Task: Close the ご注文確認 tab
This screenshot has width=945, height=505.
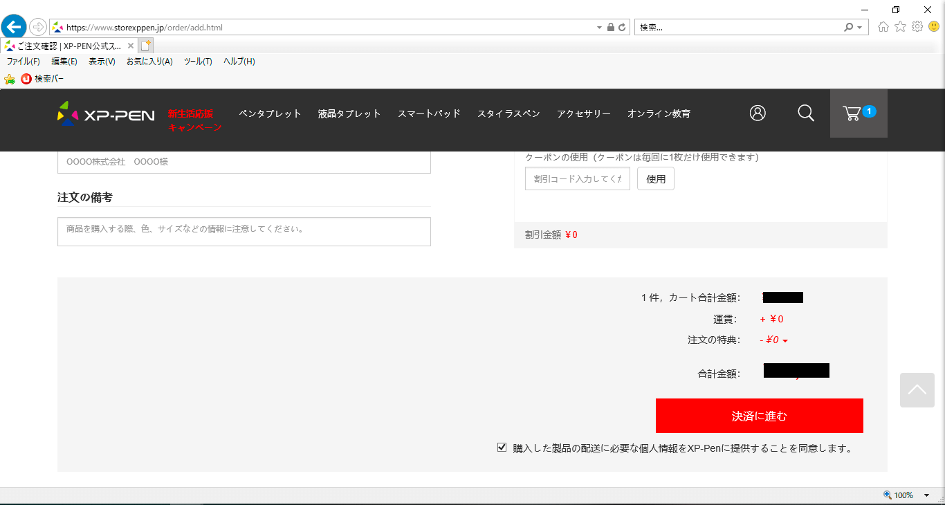Action: 131,46
